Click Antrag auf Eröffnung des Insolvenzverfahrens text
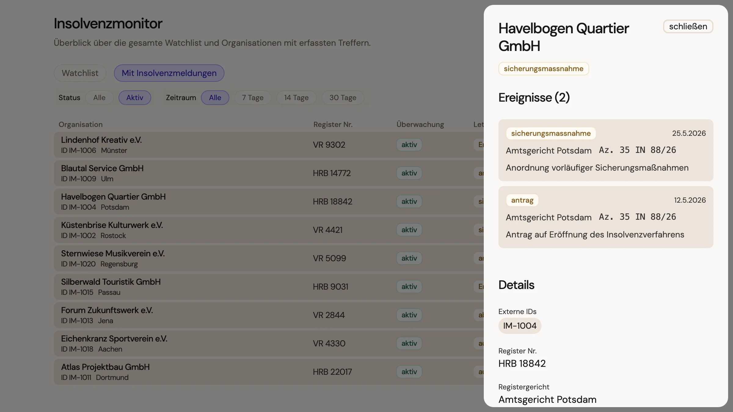The width and height of the screenshot is (733, 412). 595,234
